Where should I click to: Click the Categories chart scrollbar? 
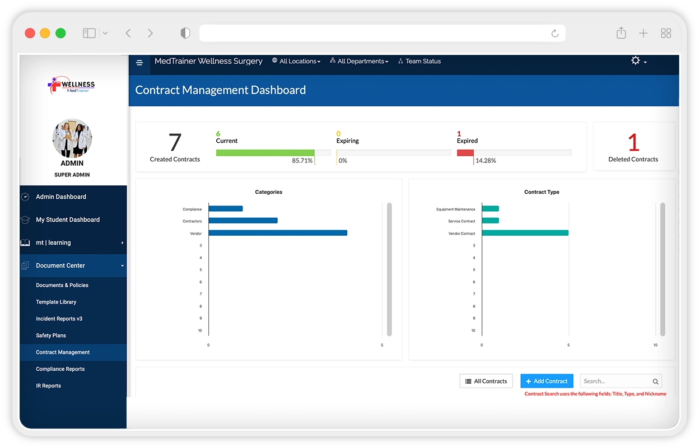pos(389,269)
